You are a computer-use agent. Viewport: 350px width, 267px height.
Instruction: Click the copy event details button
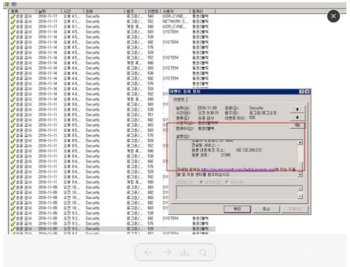click(x=297, y=125)
